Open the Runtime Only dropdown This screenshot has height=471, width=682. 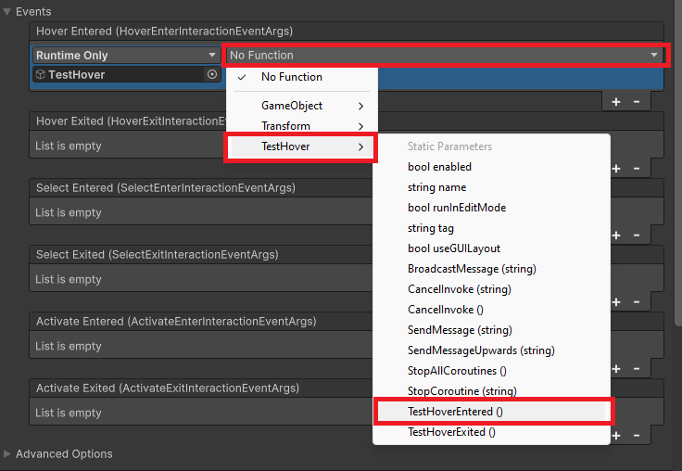click(x=126, y=56)
